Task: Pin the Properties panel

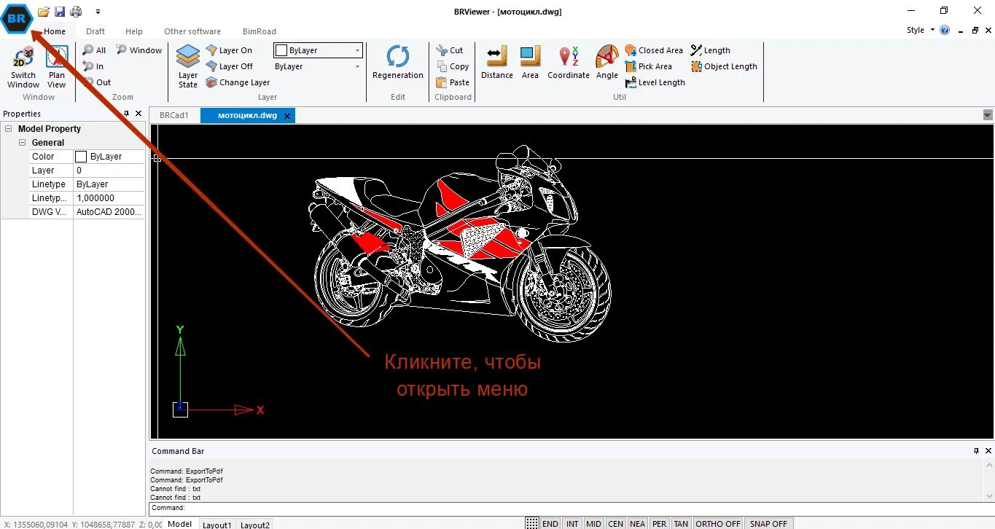Action: (x=127, y=114)
